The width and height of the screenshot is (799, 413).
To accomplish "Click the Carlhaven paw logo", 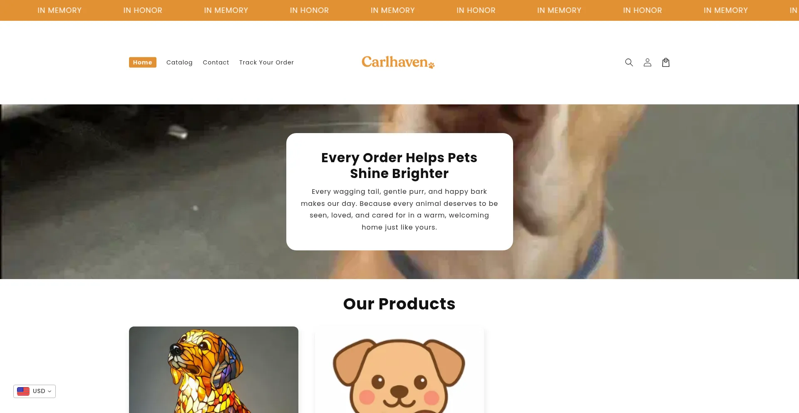I will click(x=398, y=62).
